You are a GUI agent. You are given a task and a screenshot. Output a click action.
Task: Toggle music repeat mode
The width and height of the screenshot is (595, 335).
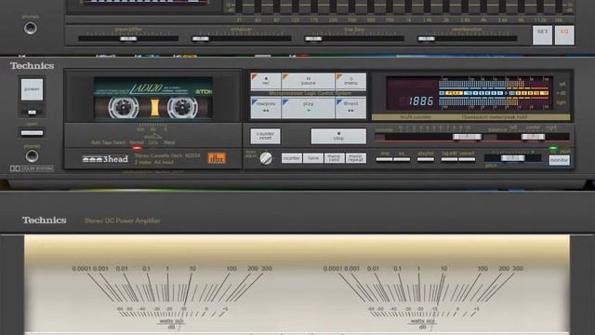click(356, 158)
